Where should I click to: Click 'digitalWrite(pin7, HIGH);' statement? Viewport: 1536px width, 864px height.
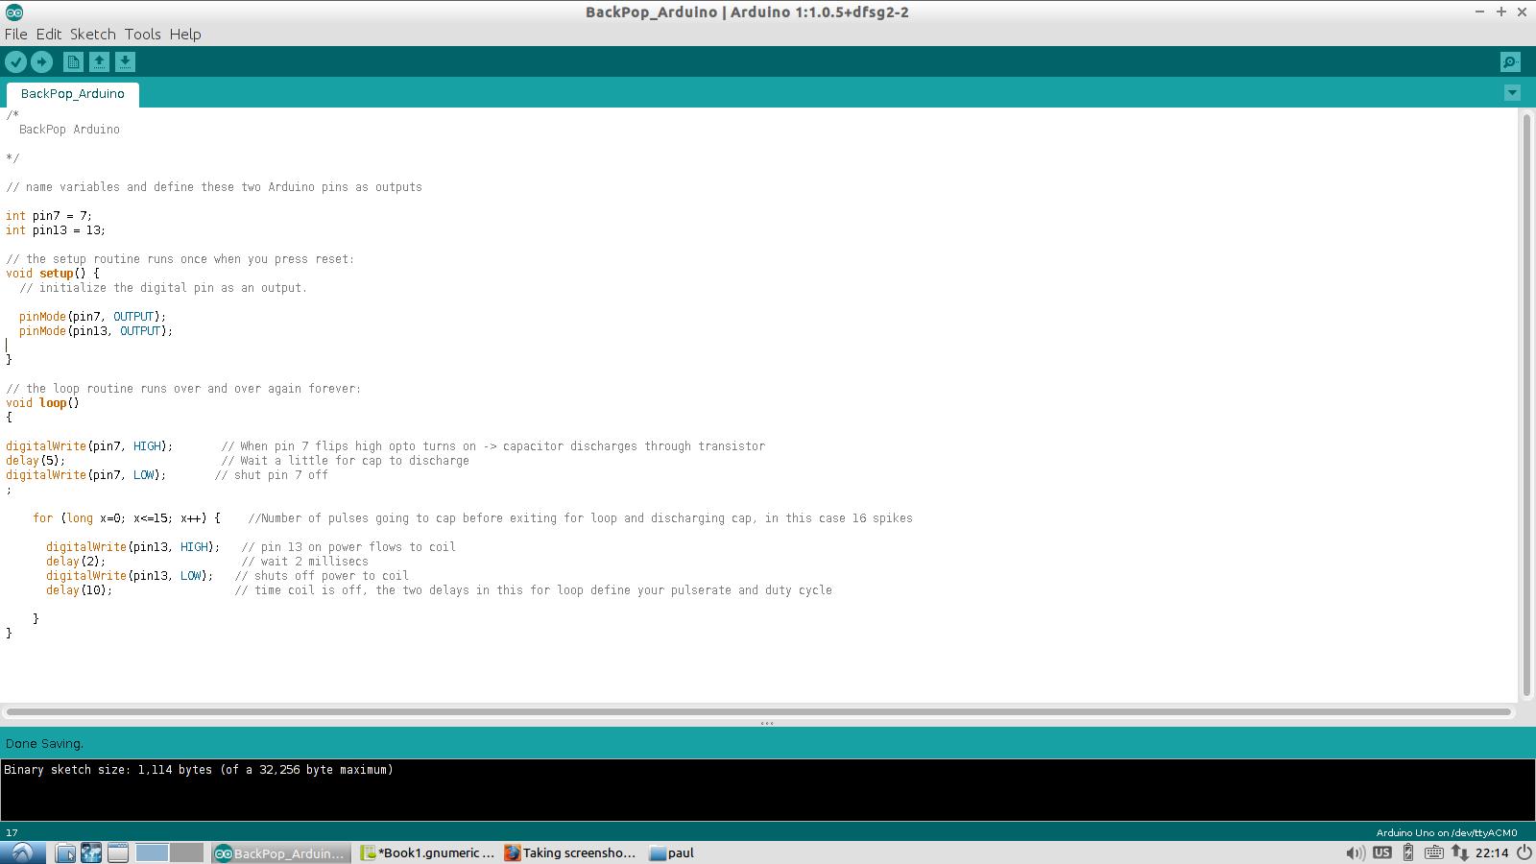[89, 446]
